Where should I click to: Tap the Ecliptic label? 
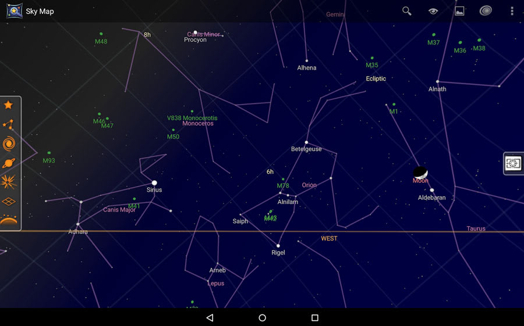(376, 79)
